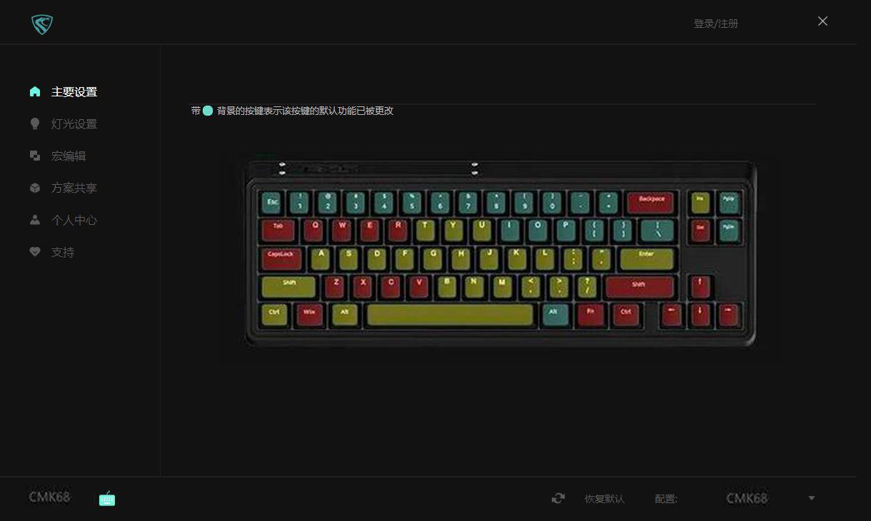Viewport: 871px width, 521px height.
Task: Go to the 宏编辑 menu item
Action: click(x=69, y=156)
